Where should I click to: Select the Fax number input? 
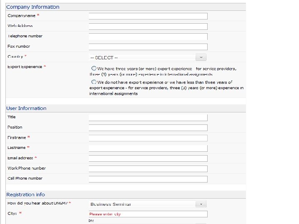148,47
